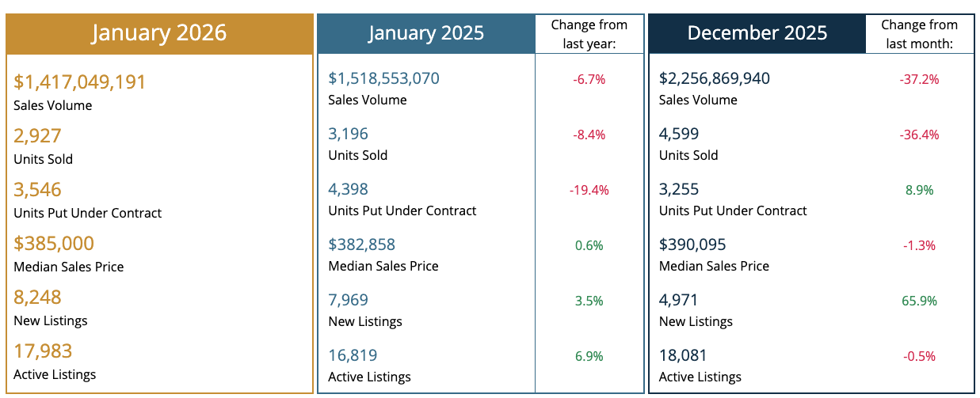Screen dimensions: 980x398
Task: Click the 4,599 December units sold
Action: [x=679, y=134]
